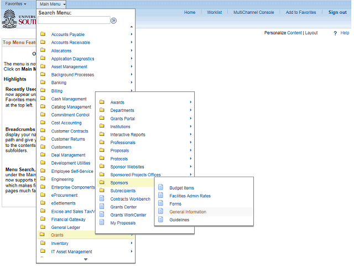Open MultiChannel Console link
Screen dimensions: 354x266
click(x=254, y=12)
